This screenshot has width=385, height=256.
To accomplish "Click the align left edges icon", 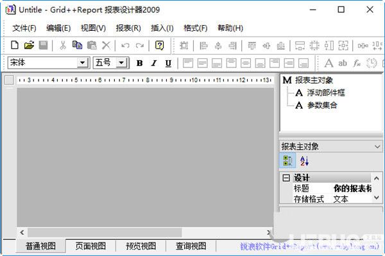I will pos(203,46).
